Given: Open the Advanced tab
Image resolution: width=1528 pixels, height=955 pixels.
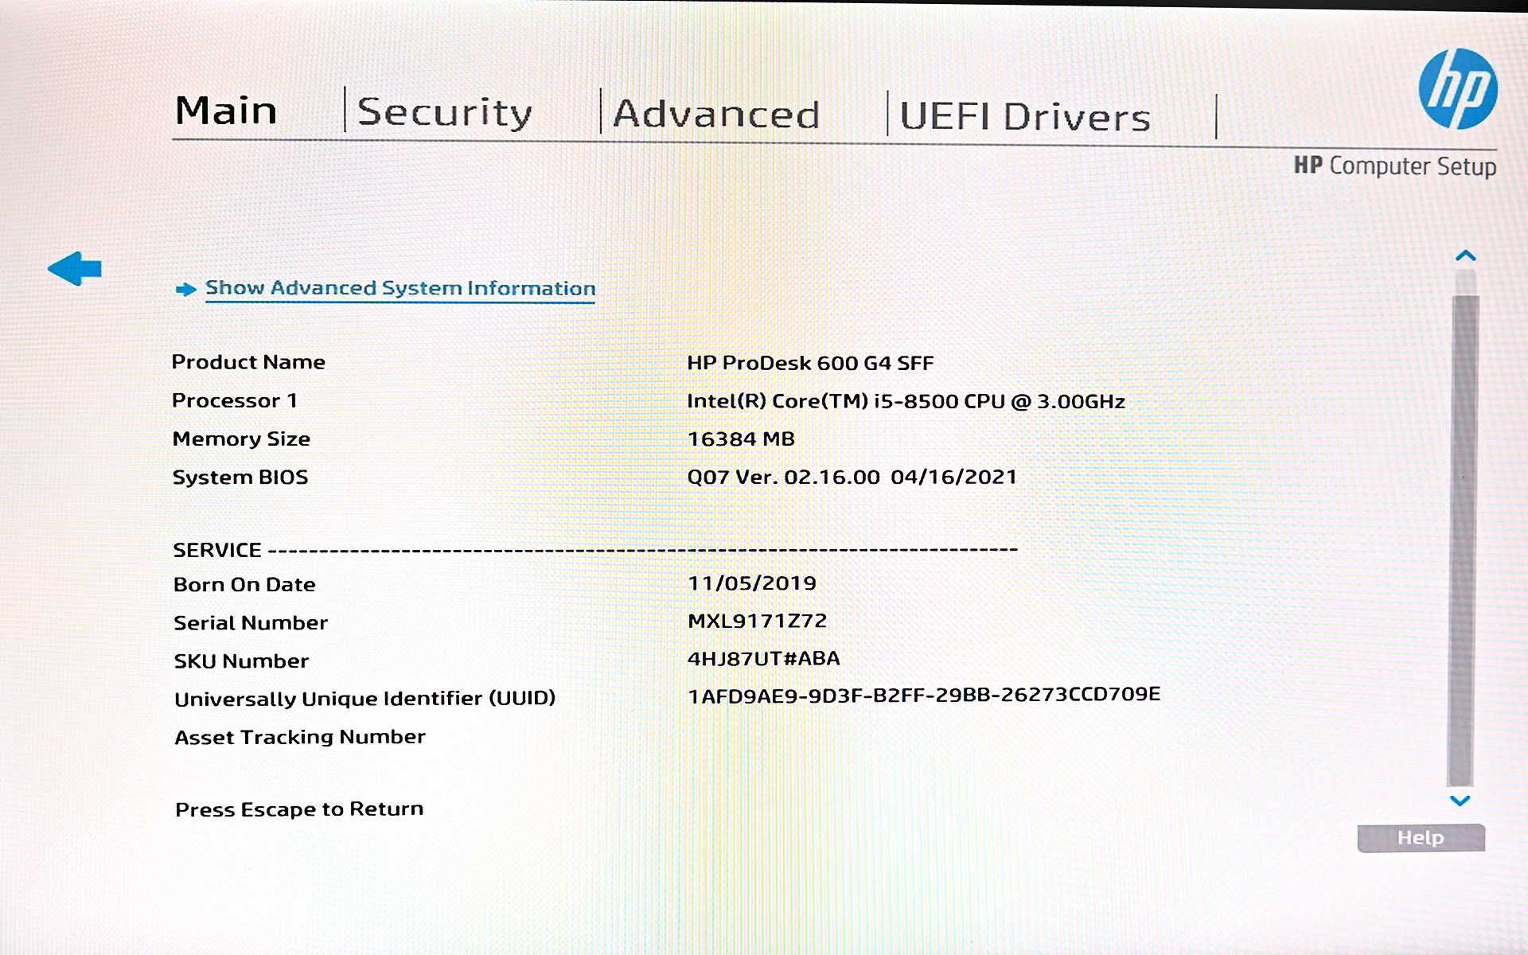Looking at the screenshot, I should coord(716,114).
